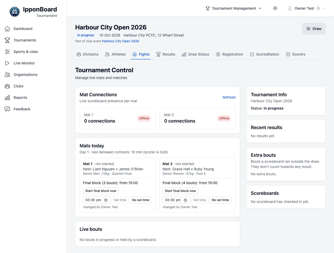Click the bar chart icon for Reports
The height and width of the screenshot is (253, 334).
click(x=7, y=98)
